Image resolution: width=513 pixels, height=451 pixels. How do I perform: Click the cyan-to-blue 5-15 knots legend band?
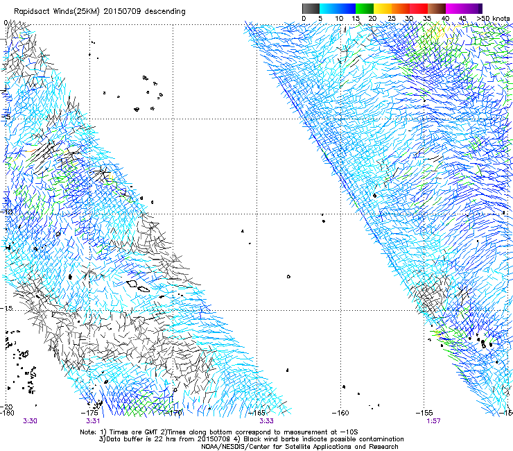338,8
